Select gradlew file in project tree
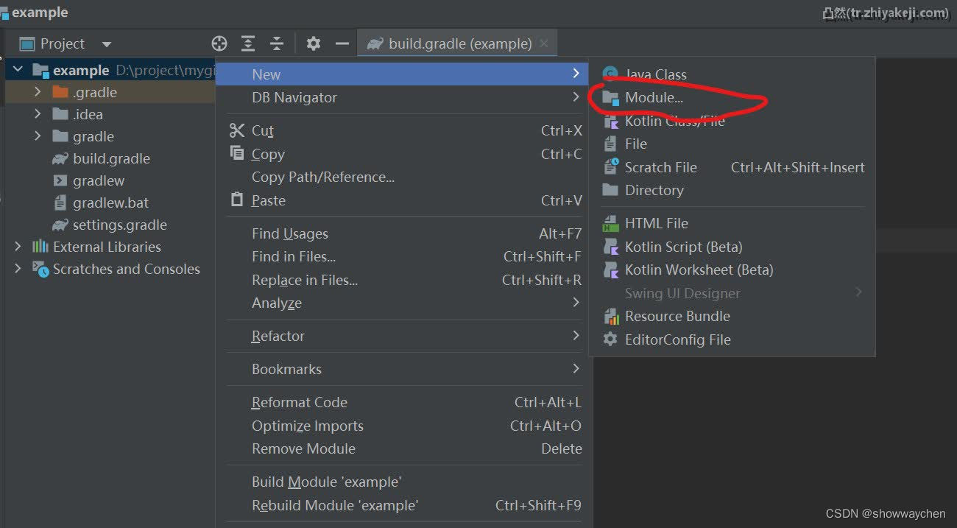 (x=98, y=180)
